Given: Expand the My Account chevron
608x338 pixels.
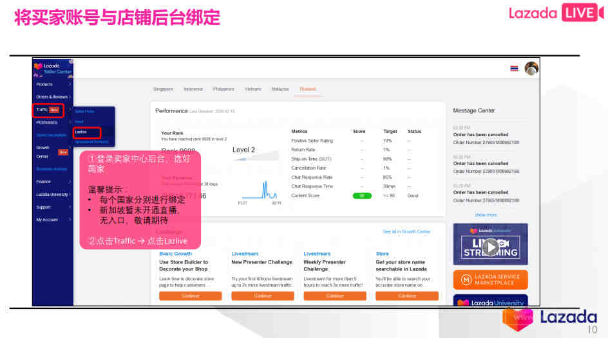Looking at the screenshot, I should (x=70, y=220).
